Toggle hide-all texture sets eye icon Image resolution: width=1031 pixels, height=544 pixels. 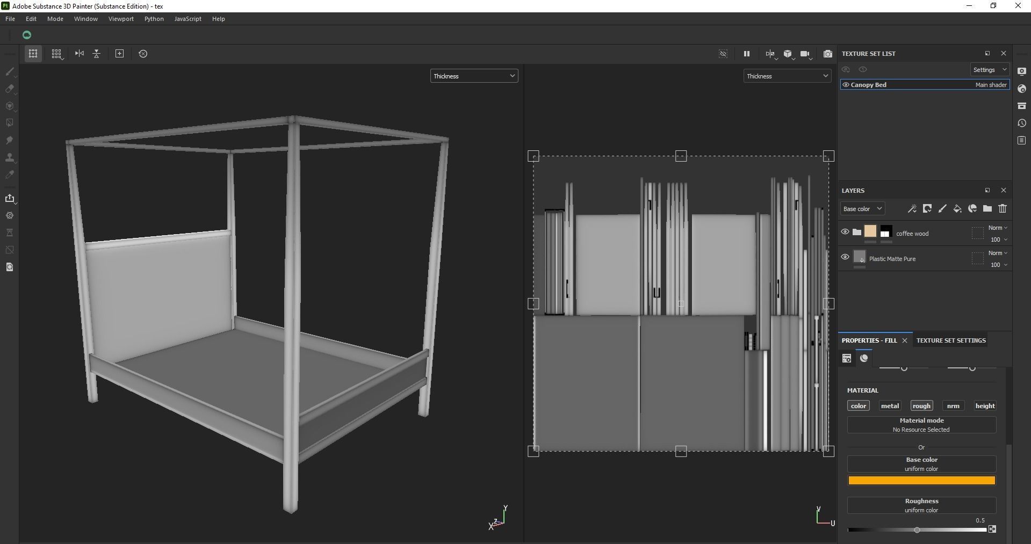point(846,70)
